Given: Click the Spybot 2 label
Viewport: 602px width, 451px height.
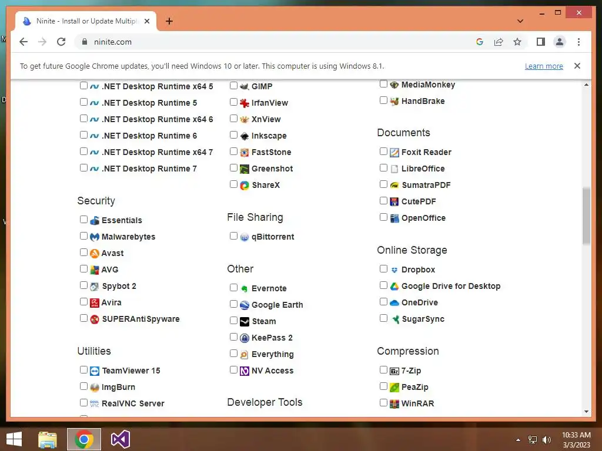Looking at the screenshot, I should [x=119, y=286].
